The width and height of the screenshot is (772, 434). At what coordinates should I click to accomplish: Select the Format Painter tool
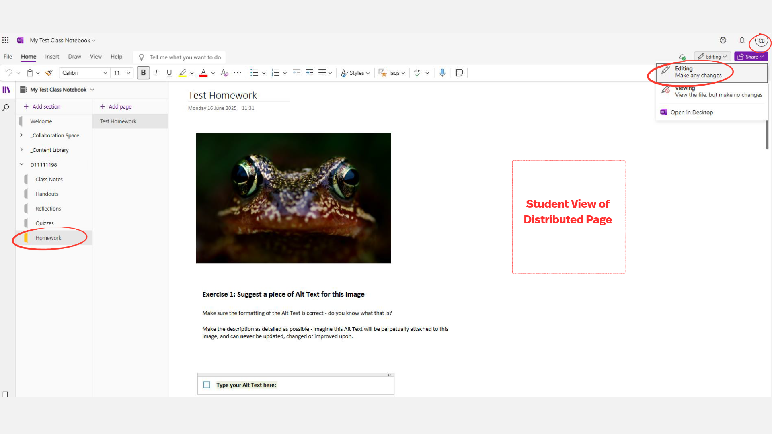point(49,73)
